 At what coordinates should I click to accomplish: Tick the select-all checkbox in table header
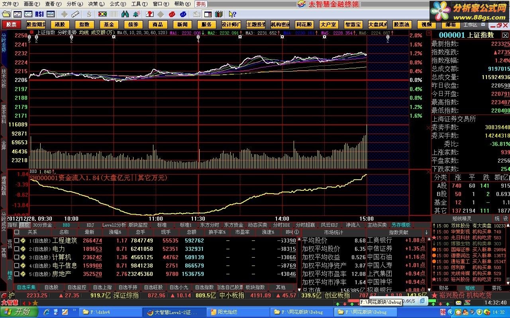click(17, 232)
